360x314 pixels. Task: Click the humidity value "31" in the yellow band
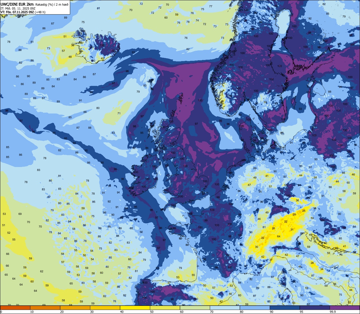pyautogui.click(x=292, y=230)
